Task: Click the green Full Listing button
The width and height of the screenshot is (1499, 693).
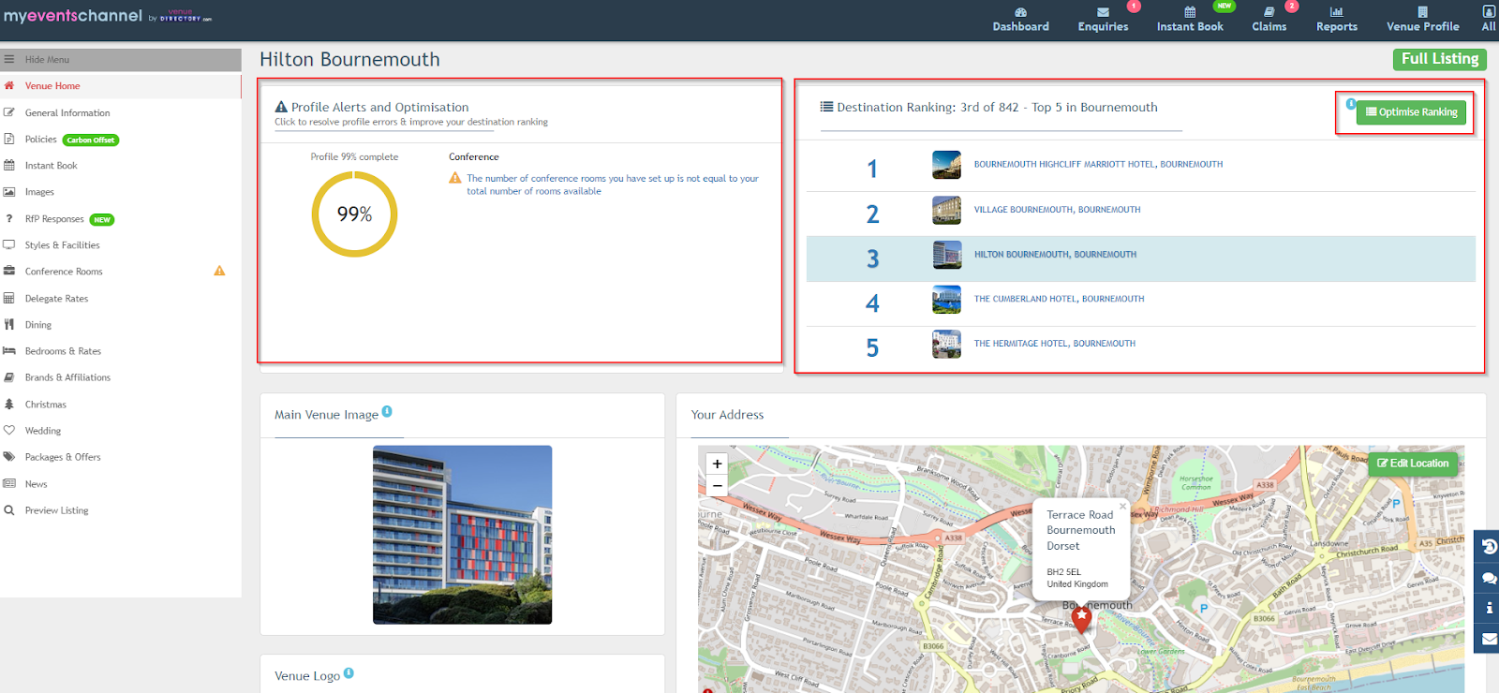Action: click(1440, 59)
